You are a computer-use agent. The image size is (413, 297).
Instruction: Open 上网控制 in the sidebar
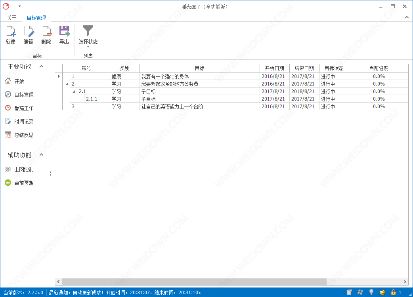(x=19, y=169)
